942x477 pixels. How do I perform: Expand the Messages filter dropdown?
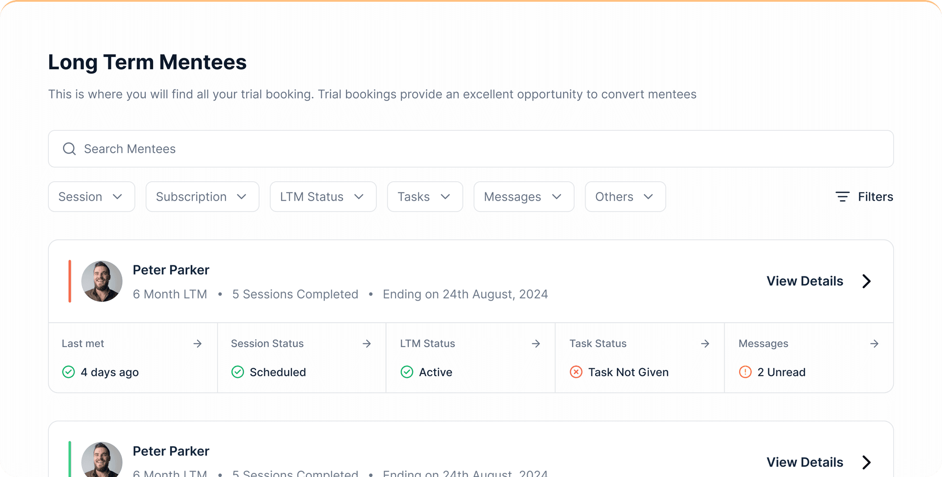pyautogui.click(x=523, y=196)
